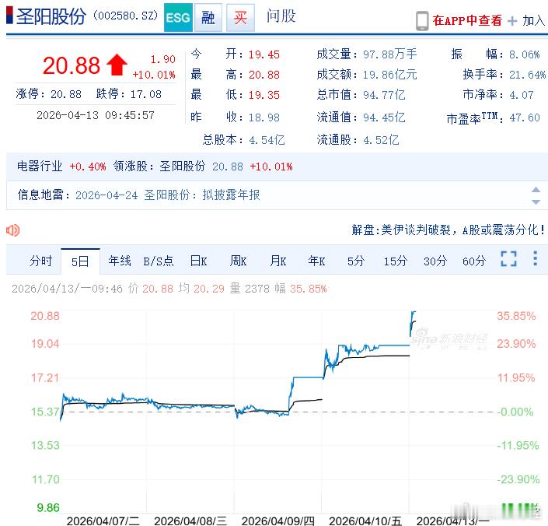Click the 2026/04/10/五 date axis label
548x526 pixels.
tap(365, 521)
